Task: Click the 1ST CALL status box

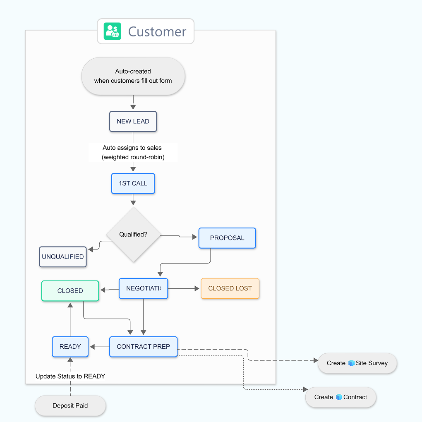Action: (133, 183)
